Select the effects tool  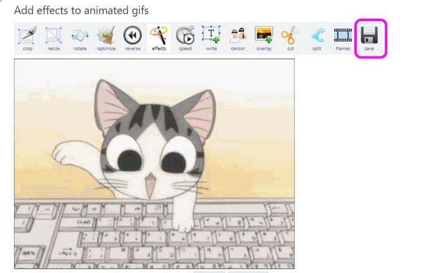coord(159,38)
